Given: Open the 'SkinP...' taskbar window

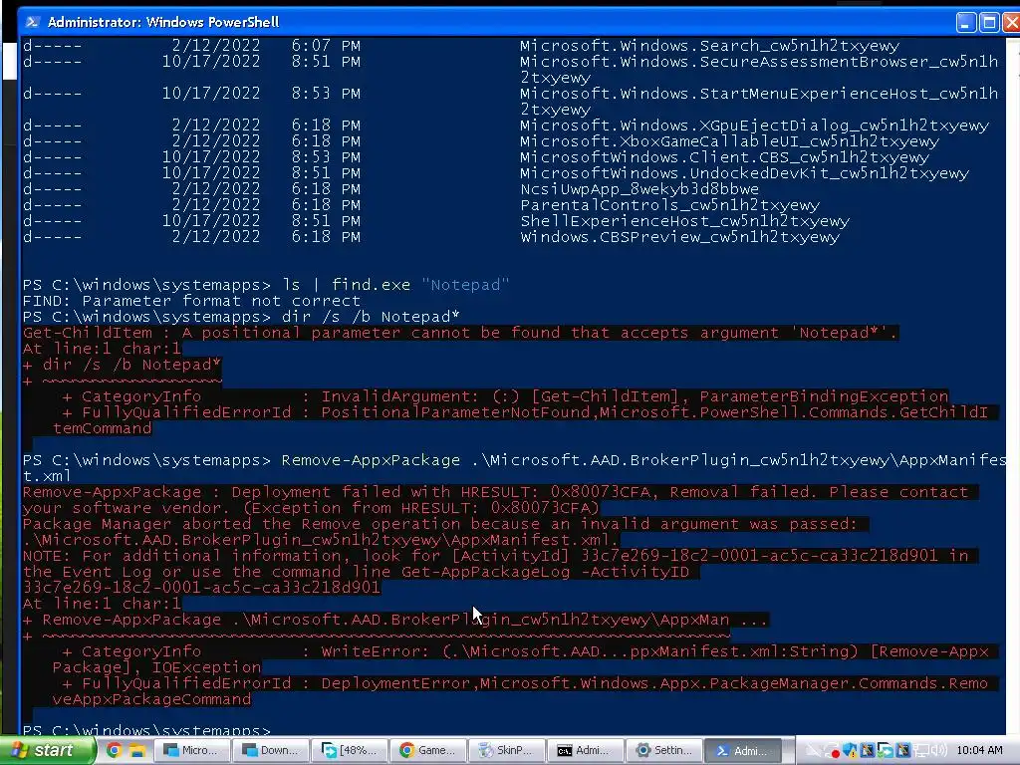Looking at the screenshot, I should pos(507,750).
